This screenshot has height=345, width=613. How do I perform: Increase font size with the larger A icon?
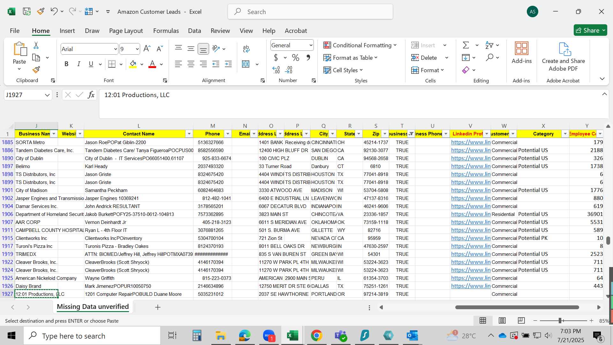click(147, 49)
